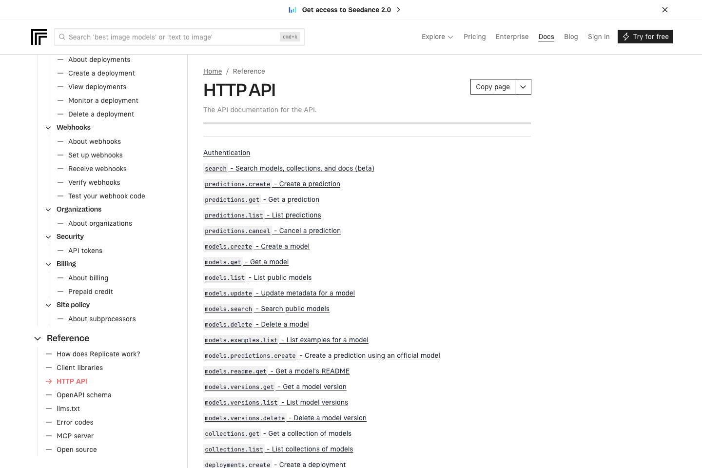
Task: Click the Replicate logo
Action: click(39, 37)
